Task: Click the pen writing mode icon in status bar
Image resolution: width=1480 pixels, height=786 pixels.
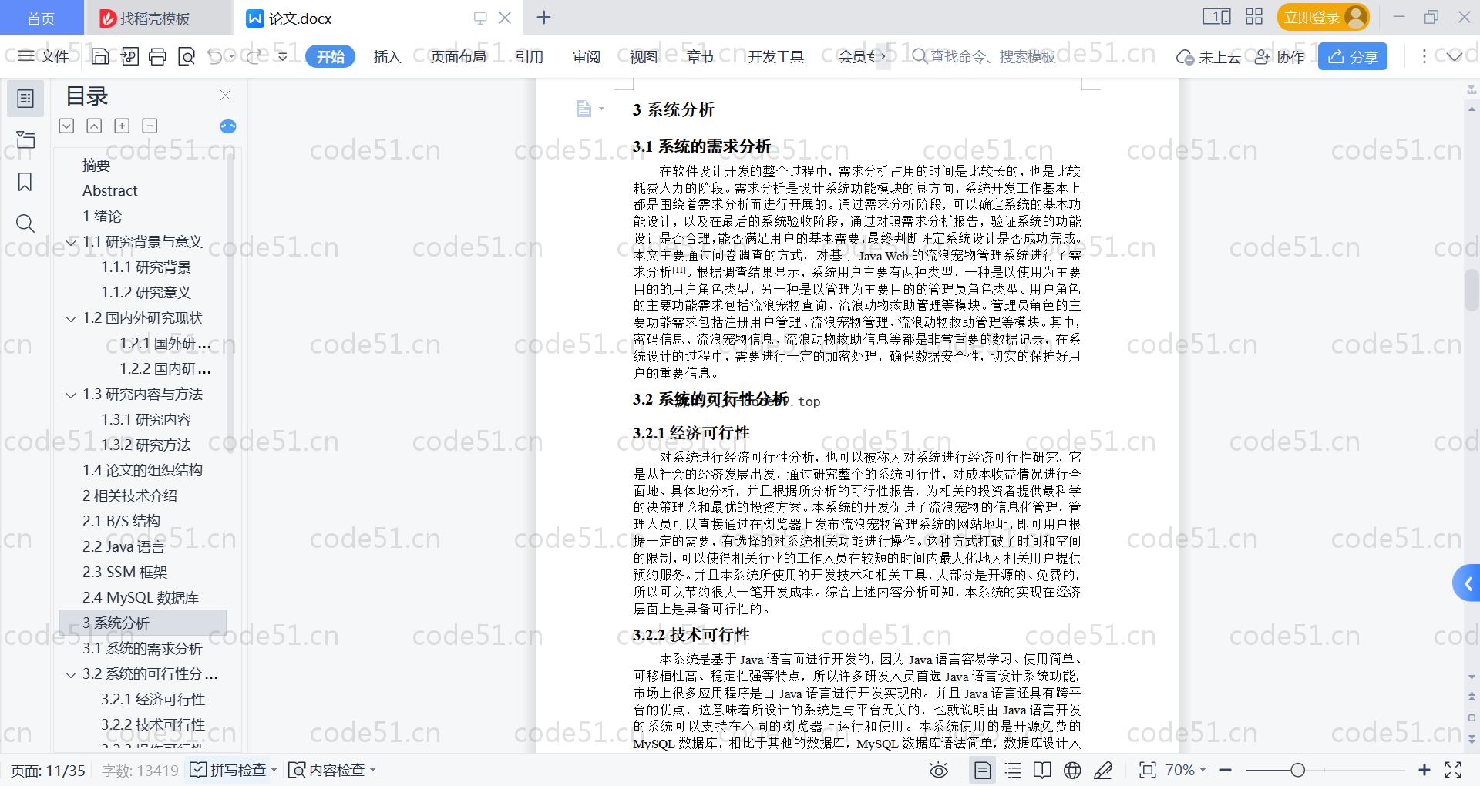Action: (x=1103, y=770)
